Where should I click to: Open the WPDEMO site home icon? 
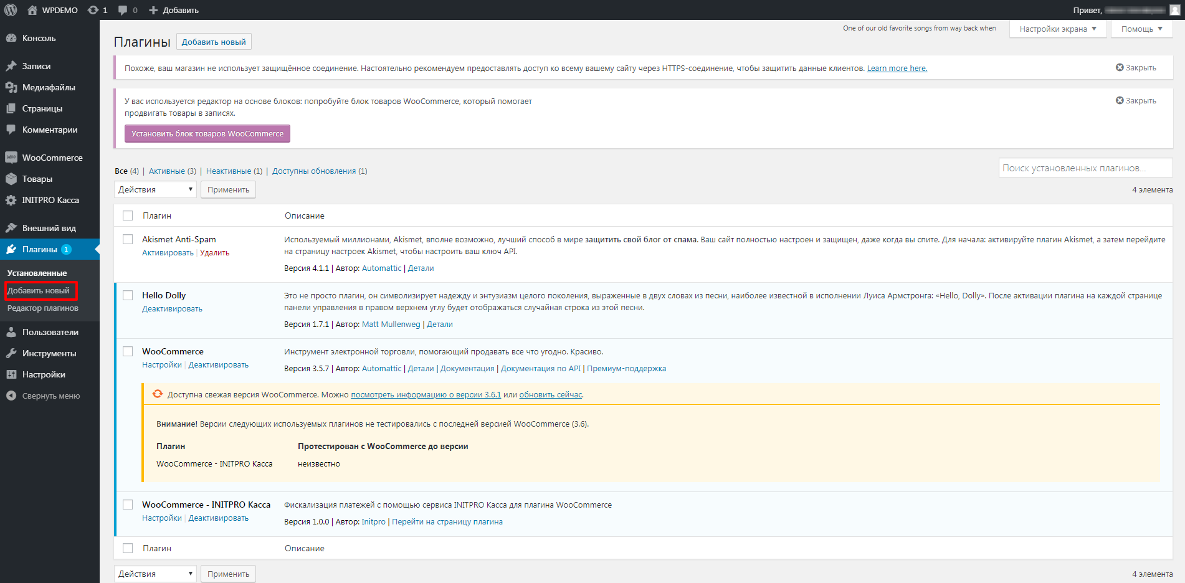point(32,10)
